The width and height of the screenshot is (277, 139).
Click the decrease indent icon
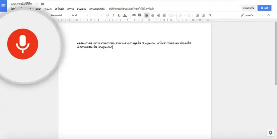click(x=198, y=15)
